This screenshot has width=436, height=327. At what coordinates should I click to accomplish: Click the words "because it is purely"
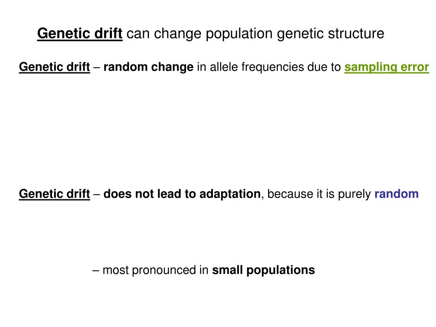click(319, 194)
